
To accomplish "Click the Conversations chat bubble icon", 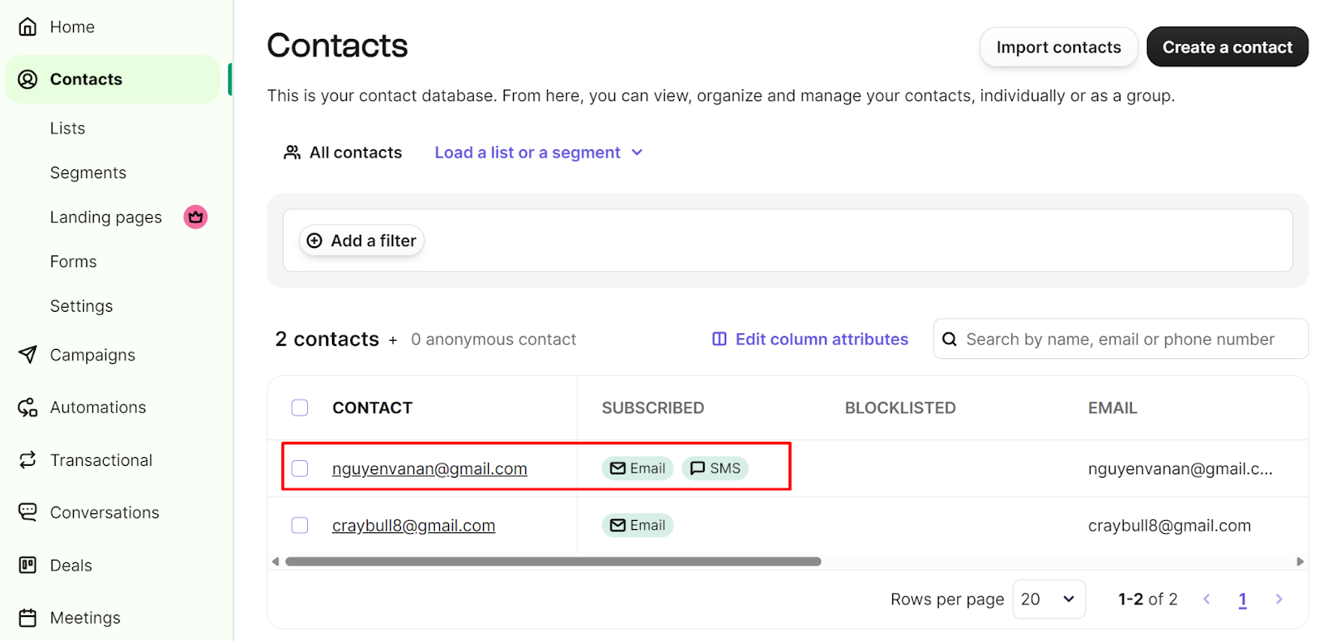I will [x=27, y=512].
